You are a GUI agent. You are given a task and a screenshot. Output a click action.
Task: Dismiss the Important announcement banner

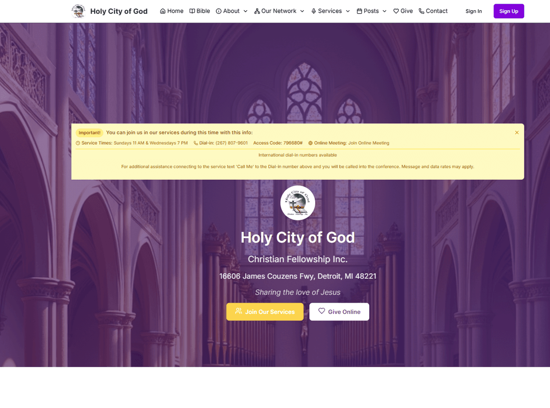(516, 132)
